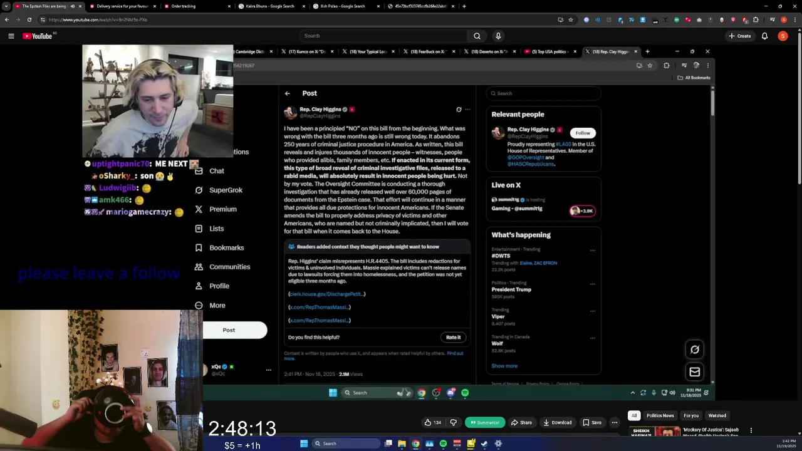Rate the community note with Rate it
The image size is (802, 451).
[x=454, y=337]
